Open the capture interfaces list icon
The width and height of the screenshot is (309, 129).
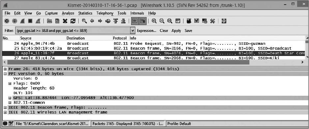click(x=7, y=21)
